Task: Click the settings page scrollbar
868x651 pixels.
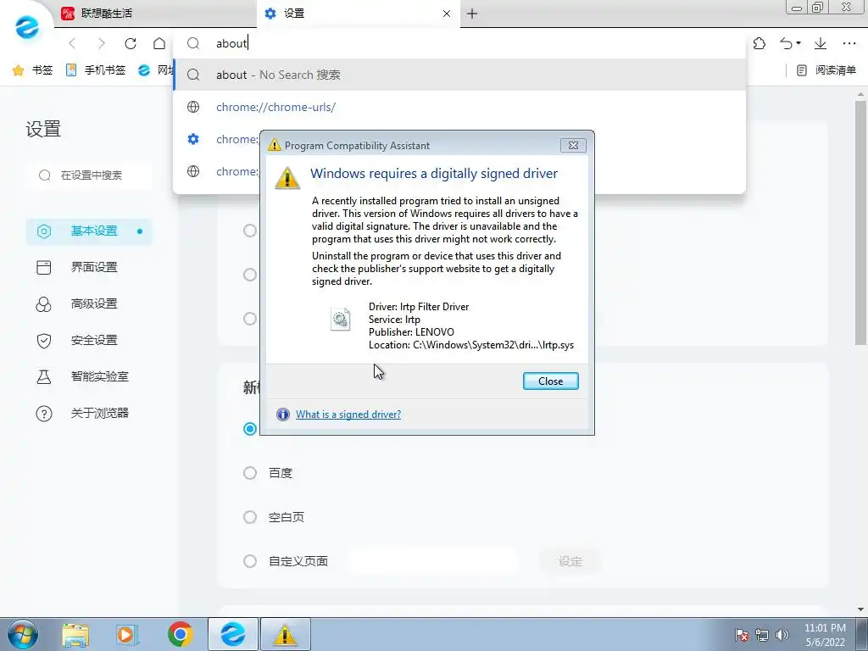Action: click(860, 221)
